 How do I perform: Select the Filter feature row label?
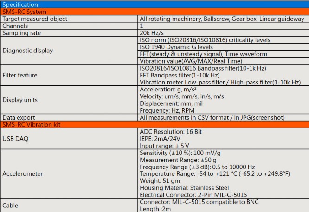pos(19,75)
